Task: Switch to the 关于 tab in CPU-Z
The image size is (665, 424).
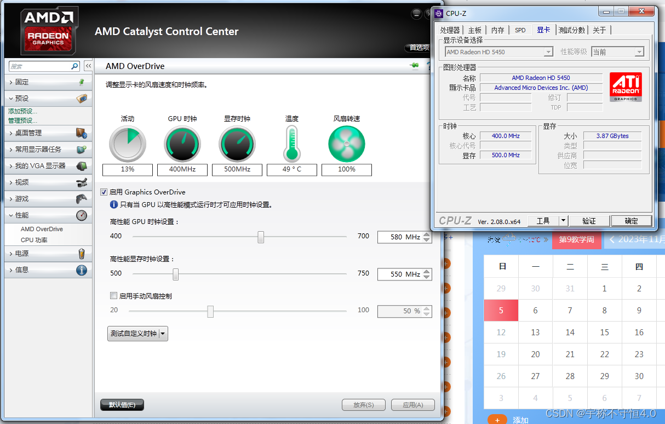Action: click(599, 30)
